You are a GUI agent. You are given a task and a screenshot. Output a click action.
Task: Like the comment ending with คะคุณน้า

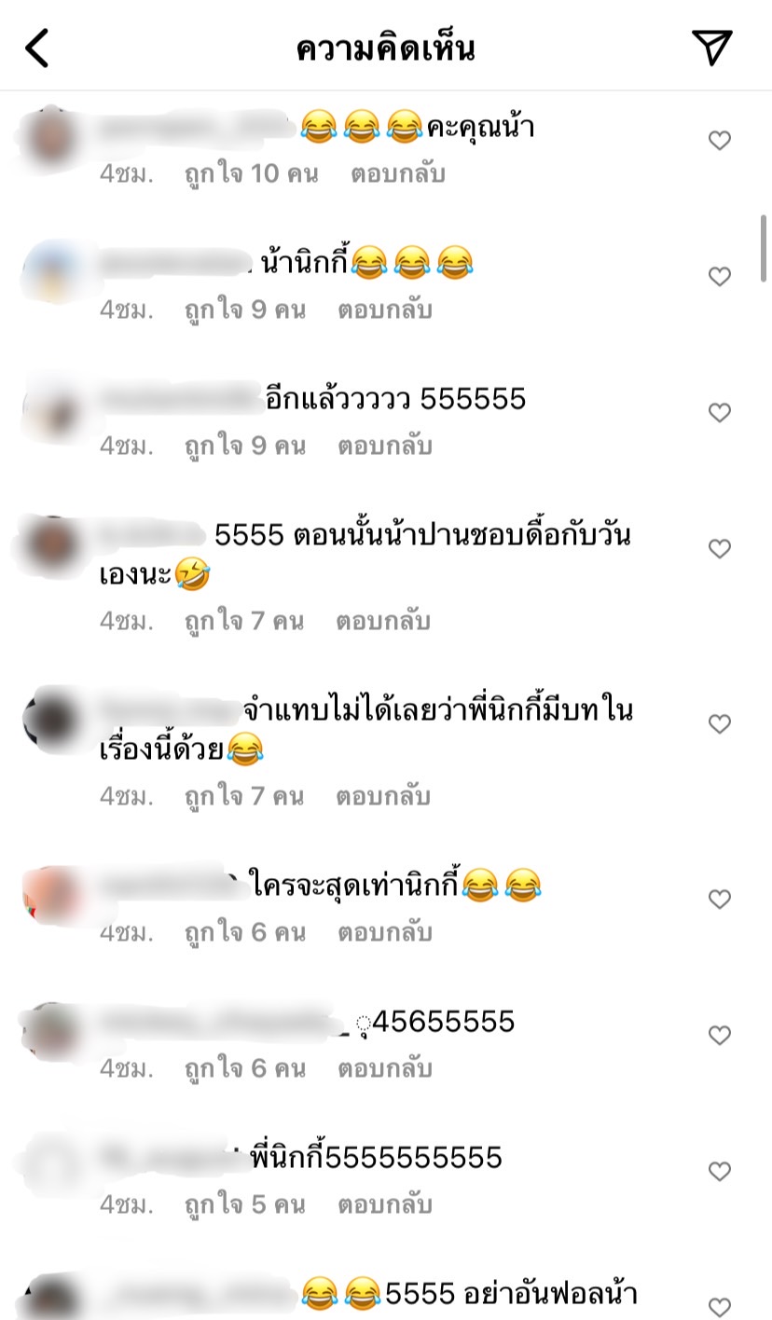pos(719,141)
